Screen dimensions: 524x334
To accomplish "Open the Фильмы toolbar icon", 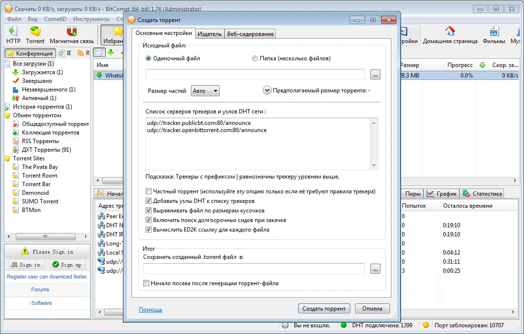I will pos(494,35).
